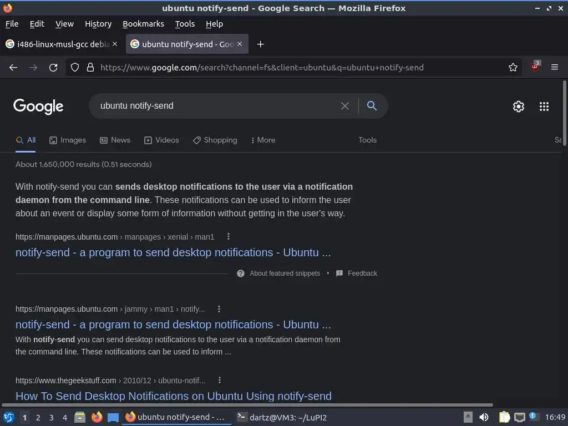The height and width of the screenshot is (426, 568).
Task: Open the Help menu
Action: coord(215,24)
